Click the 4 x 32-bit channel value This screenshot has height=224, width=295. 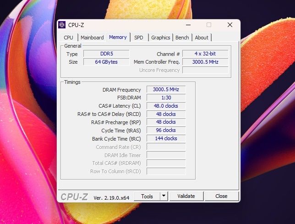[x=205, y=54]
